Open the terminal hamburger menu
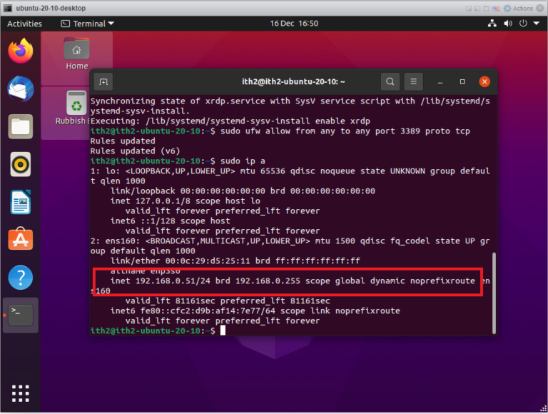The image size is (548, 414). tap(413, 82)
